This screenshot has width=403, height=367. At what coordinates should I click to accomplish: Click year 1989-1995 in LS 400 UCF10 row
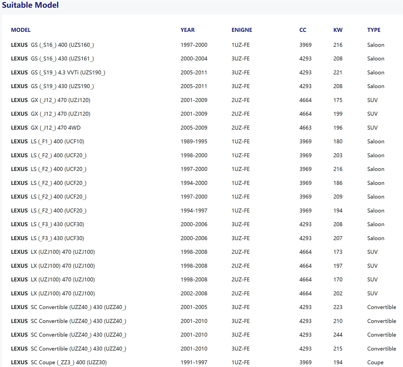click(x=194, y=141)
